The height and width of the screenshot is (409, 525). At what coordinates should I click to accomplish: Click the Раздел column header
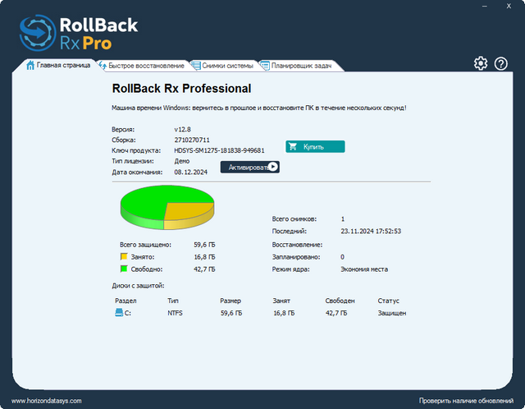pos(126,301)
